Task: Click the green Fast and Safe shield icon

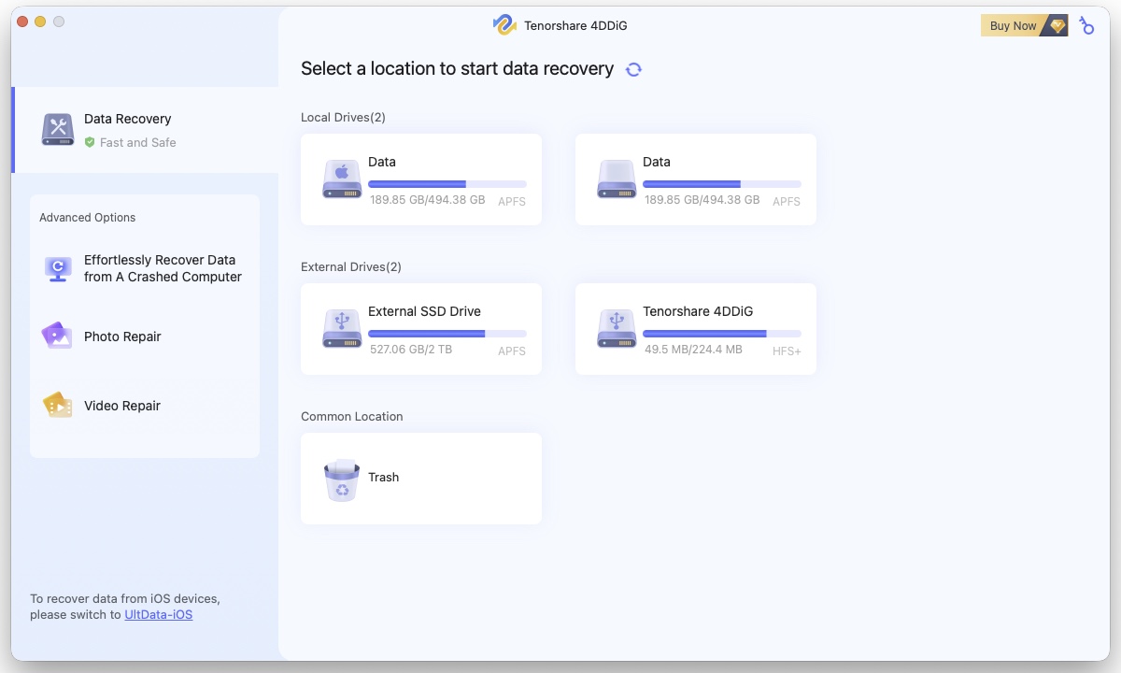Action: click(x=90, y=143)
